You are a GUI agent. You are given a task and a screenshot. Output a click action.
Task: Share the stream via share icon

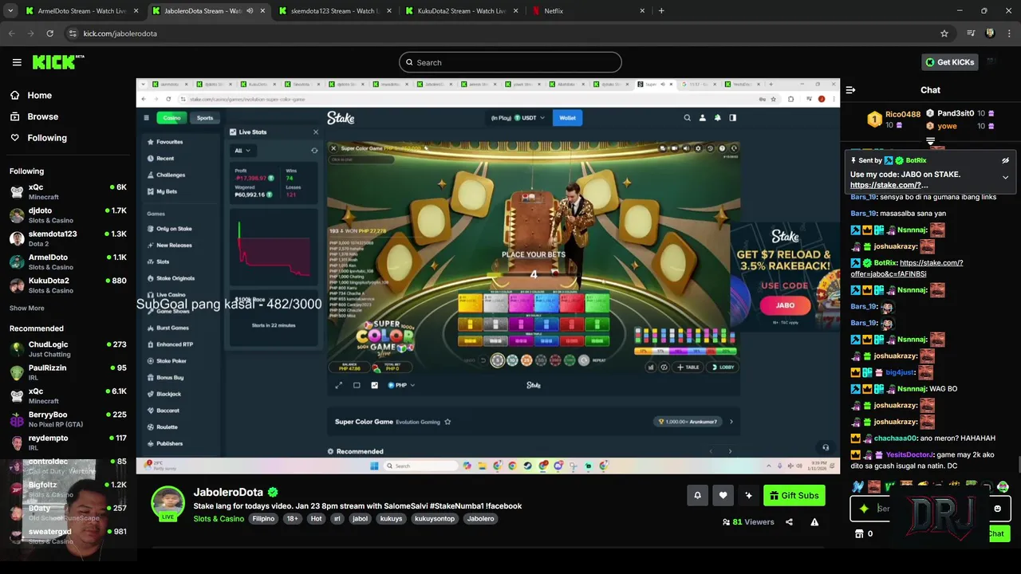(x=789, y=522)
